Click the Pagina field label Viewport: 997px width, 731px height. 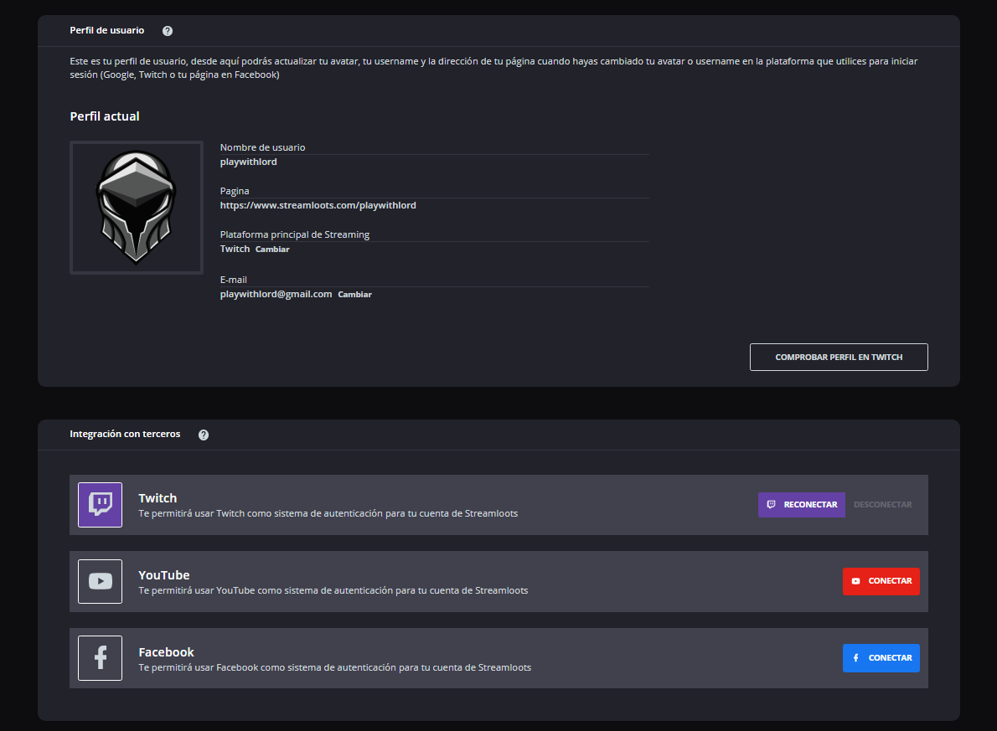(x=235, y=191)
